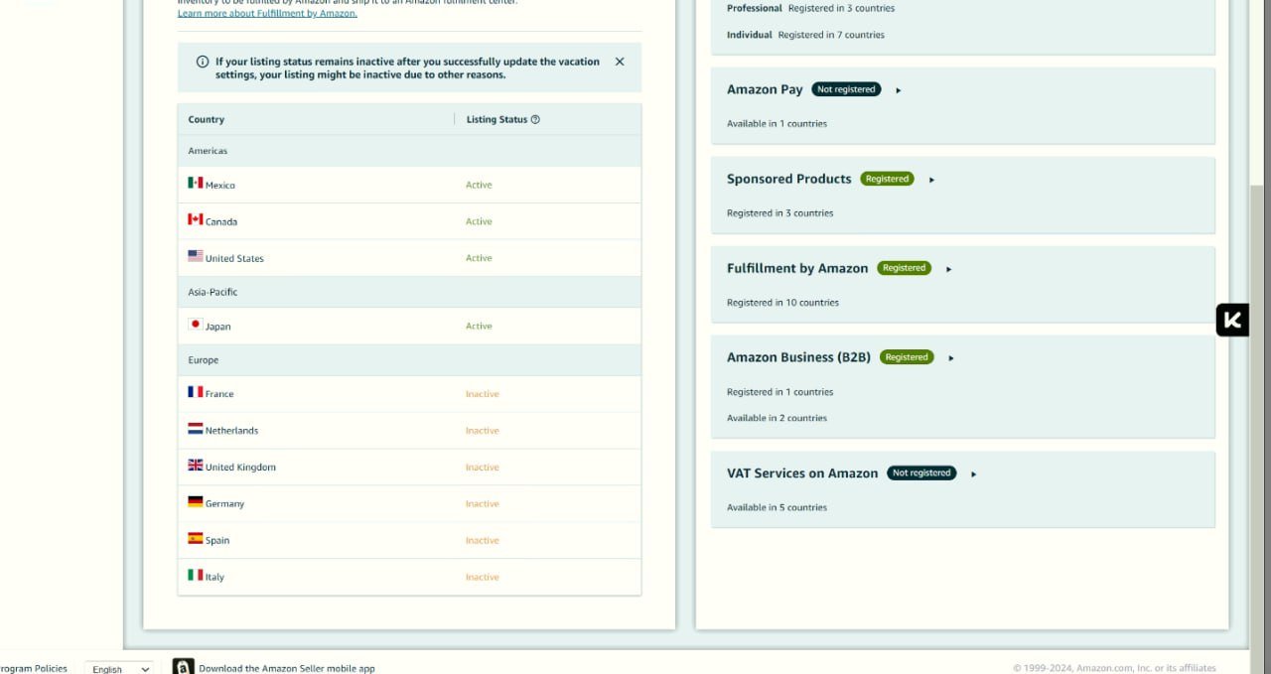This screenshot has height=674, width=1271.
Task: Expand the Sponsored Products section arrow
Action: click(931, 180)
